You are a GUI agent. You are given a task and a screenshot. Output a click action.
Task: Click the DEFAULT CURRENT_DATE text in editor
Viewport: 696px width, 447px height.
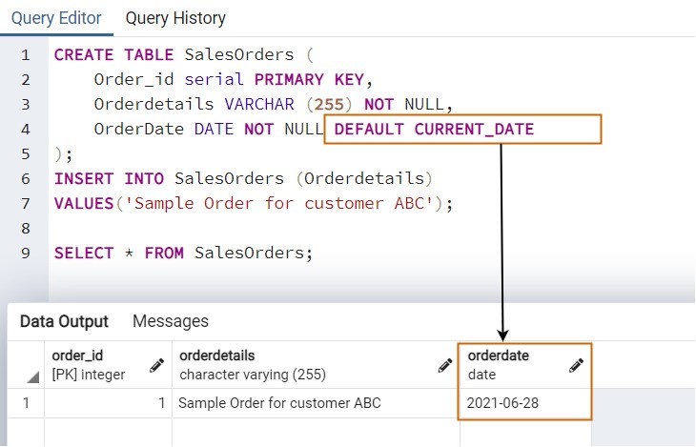click(434, 130)
